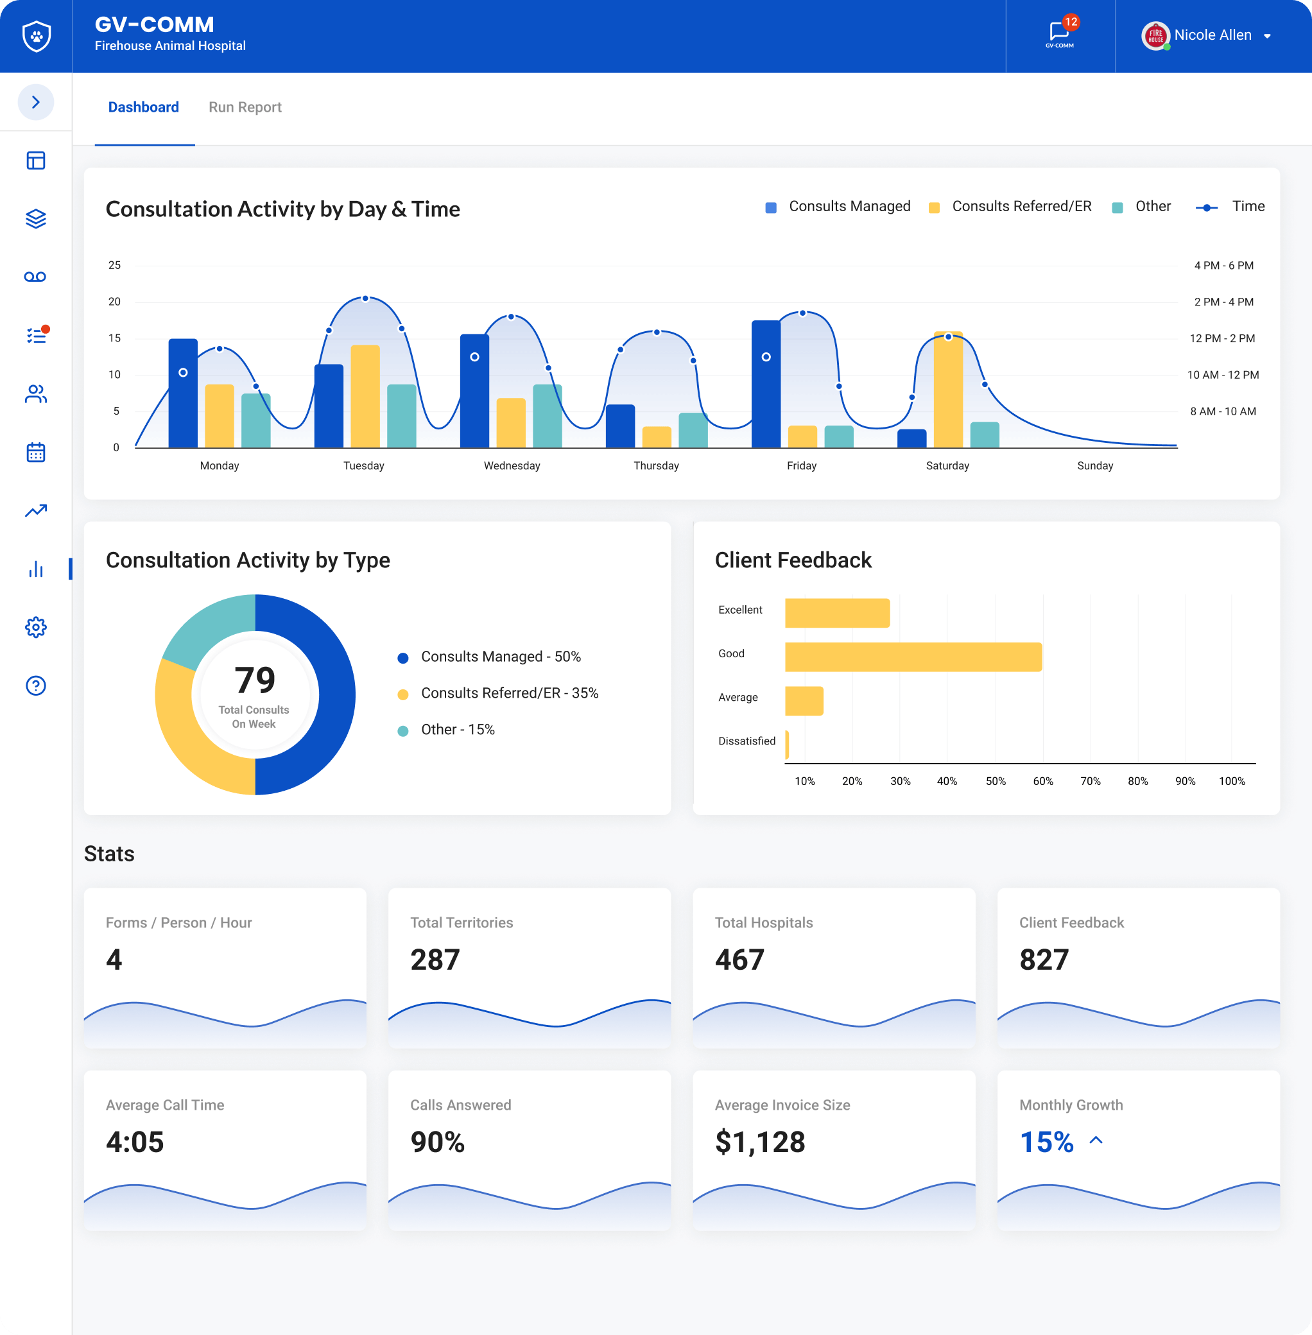Click the Sunday axis label
Viewport: 1312px width, 1335px height.
(1095, 466)
